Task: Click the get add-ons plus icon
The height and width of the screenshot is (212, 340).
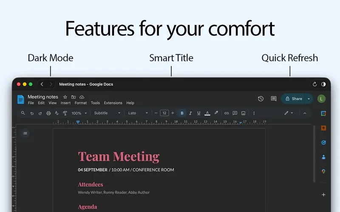Action: pyautogui.click(x=323, y=195)
